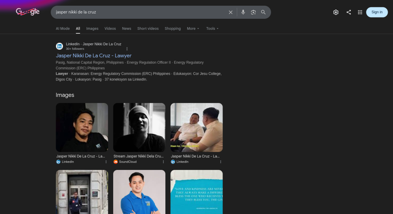Open the blue polo shirt portrait thumbnail
393x214 pixels.
click(x=139, y=192)
